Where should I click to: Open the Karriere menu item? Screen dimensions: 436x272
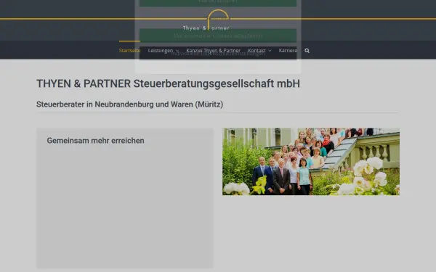288,51
